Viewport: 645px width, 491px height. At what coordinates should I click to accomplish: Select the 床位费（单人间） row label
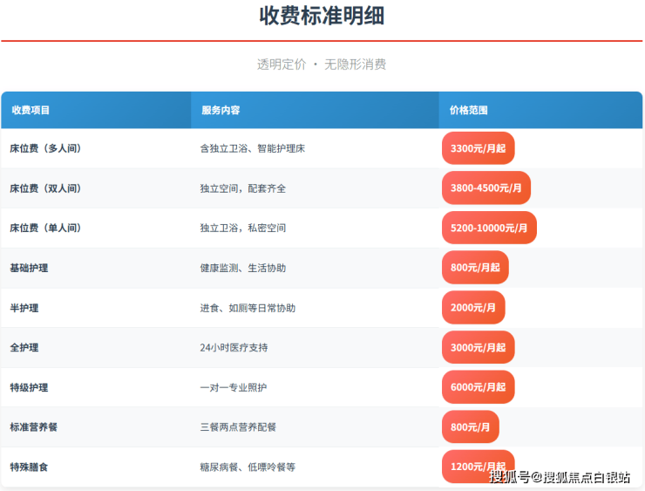pyautogui.click(x=45, y=228)
